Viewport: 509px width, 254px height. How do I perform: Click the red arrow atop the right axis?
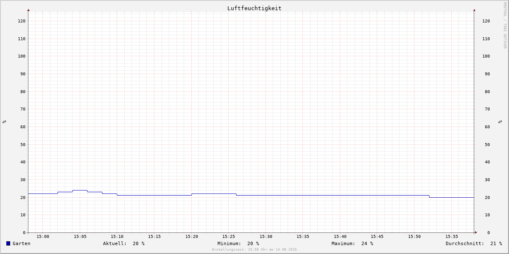(474, 10)
